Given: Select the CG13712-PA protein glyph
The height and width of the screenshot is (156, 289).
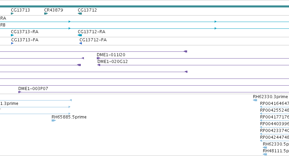Looking at the screenshot, I should point(81,43).
